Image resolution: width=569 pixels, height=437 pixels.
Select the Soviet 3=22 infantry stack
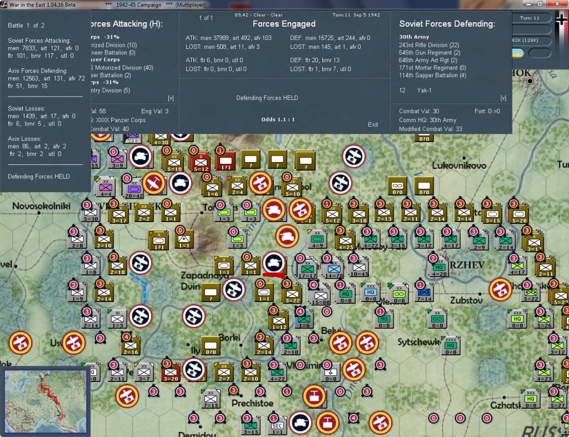click(x=292, y=294)
